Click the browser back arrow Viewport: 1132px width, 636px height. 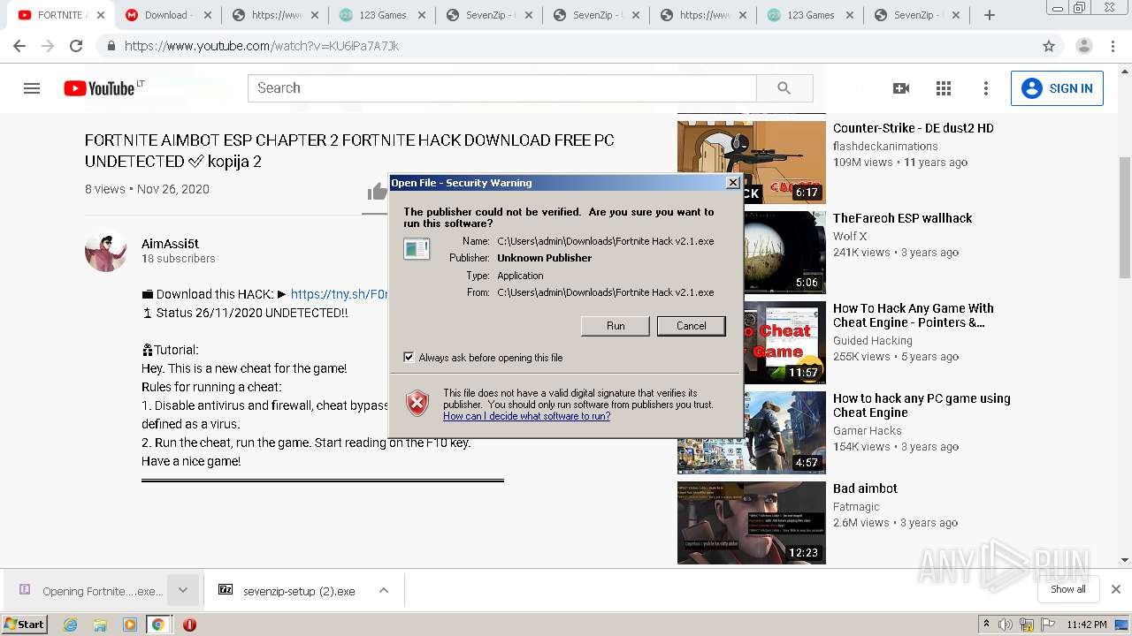click(x=19, y=46)
